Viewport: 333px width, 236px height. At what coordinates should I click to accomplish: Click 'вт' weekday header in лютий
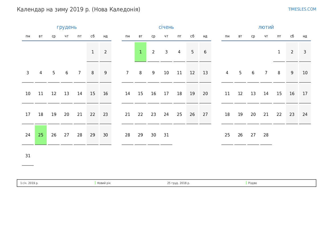240,36
